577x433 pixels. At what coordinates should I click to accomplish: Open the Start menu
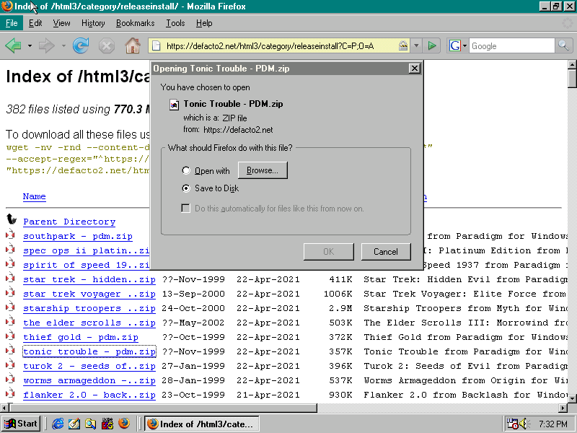coord(21,424)
